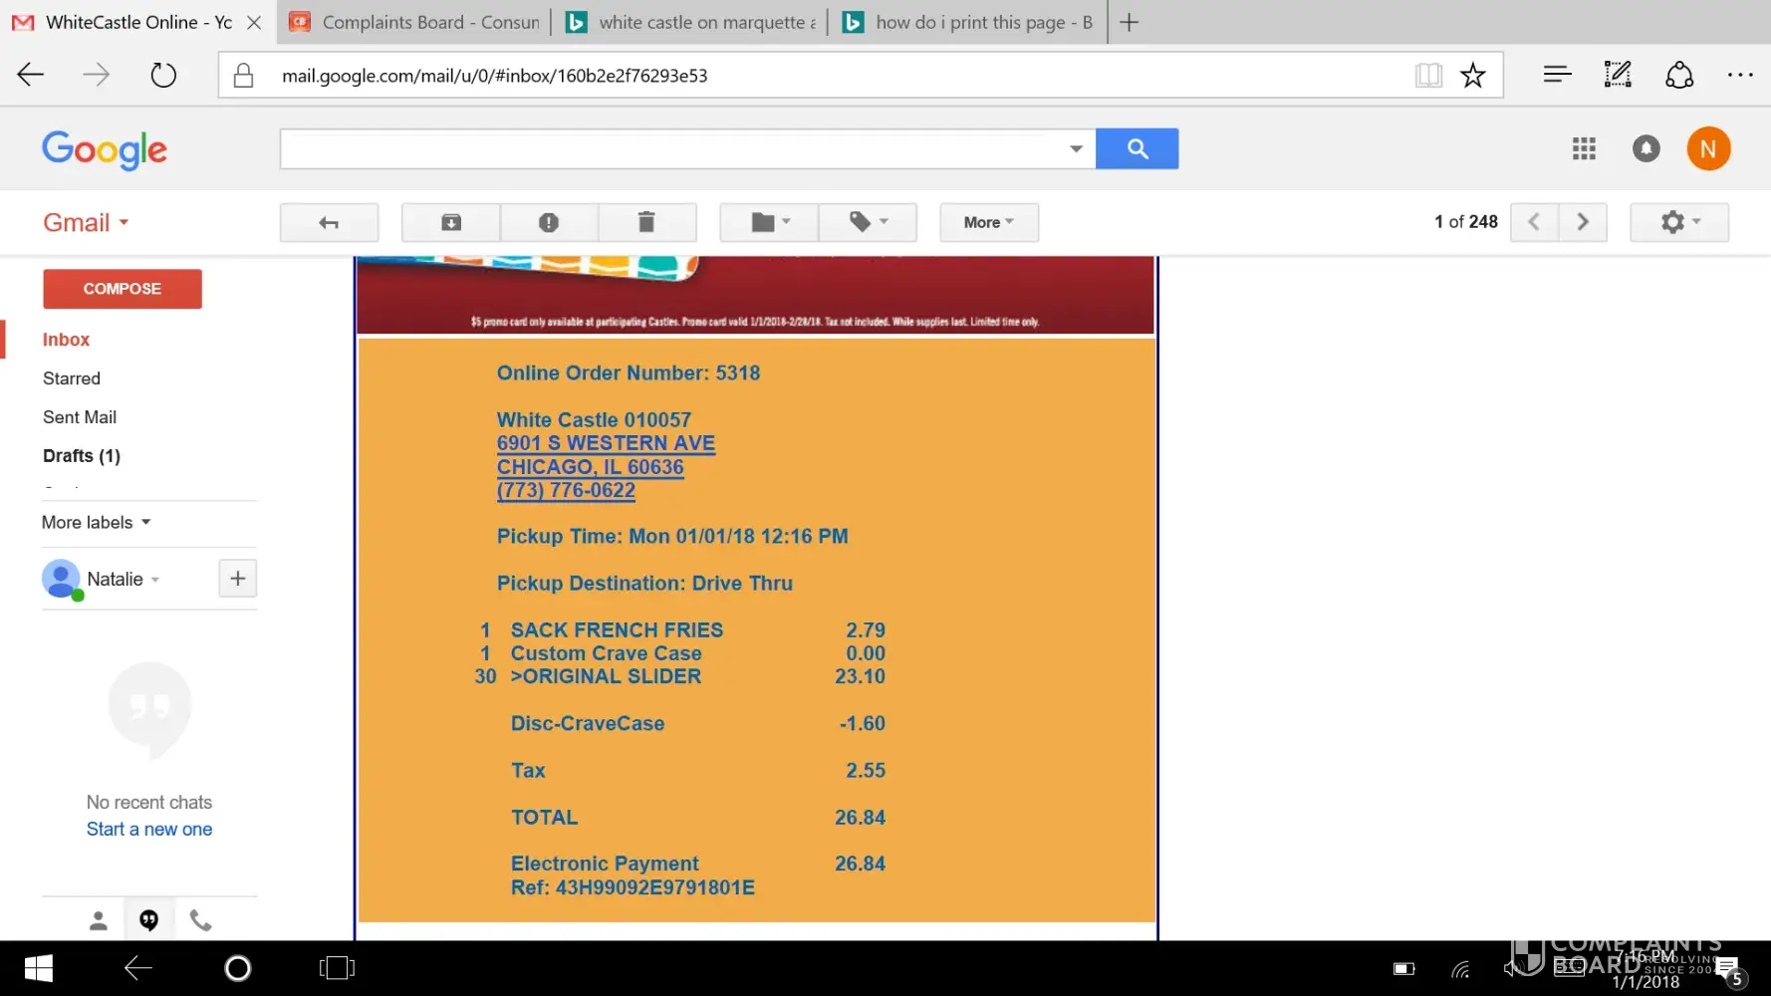
Task: Open the Starred label
Action: pyautogui.click(x=72, y=378)
